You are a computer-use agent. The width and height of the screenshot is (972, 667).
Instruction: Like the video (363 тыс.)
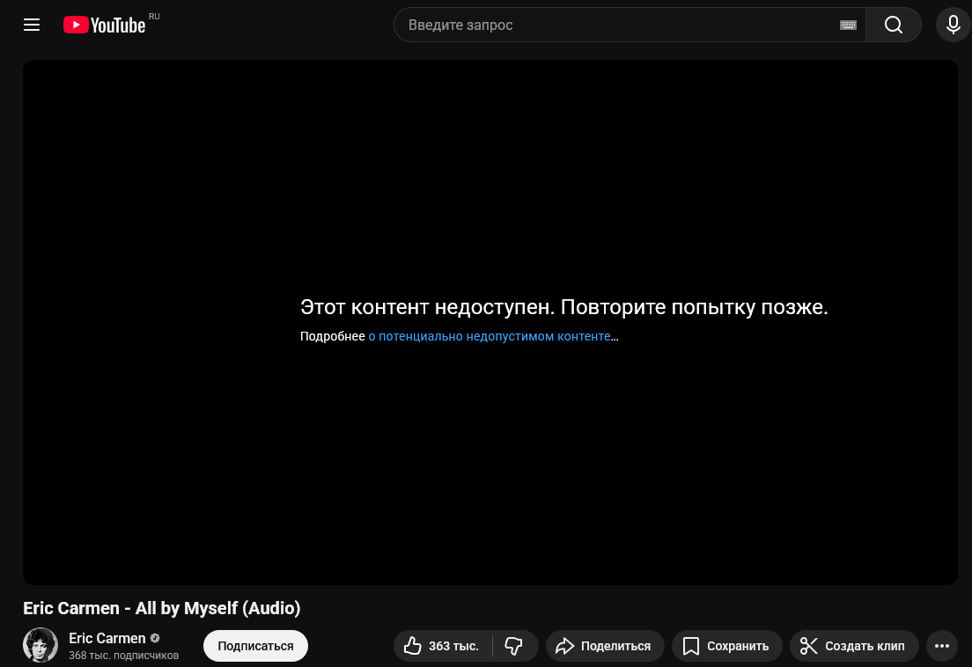click(443, 646)
